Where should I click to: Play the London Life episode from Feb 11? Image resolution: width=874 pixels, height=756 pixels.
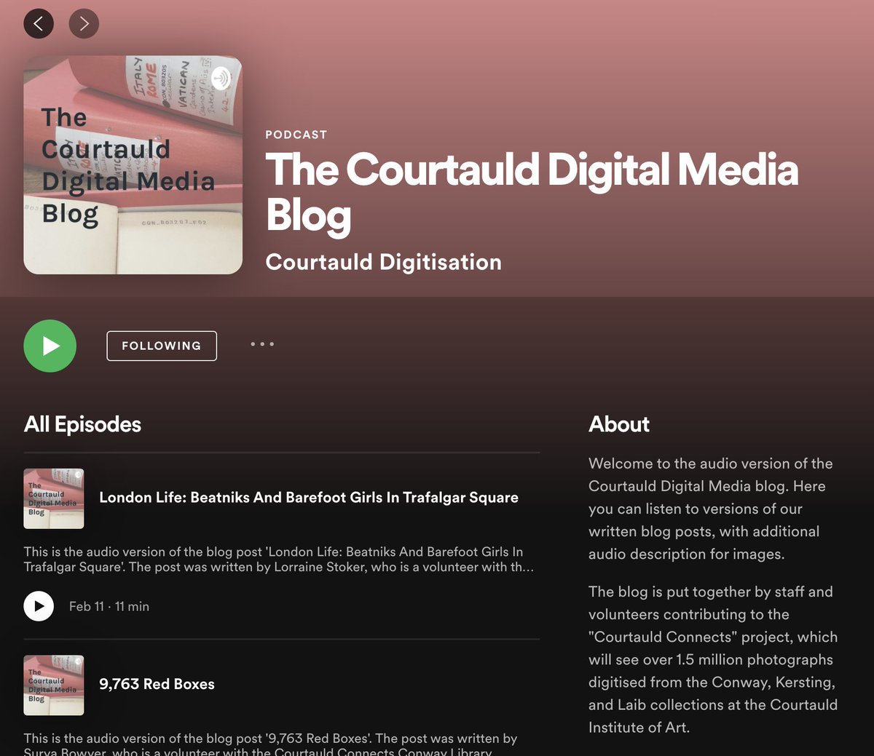point(39,606)
